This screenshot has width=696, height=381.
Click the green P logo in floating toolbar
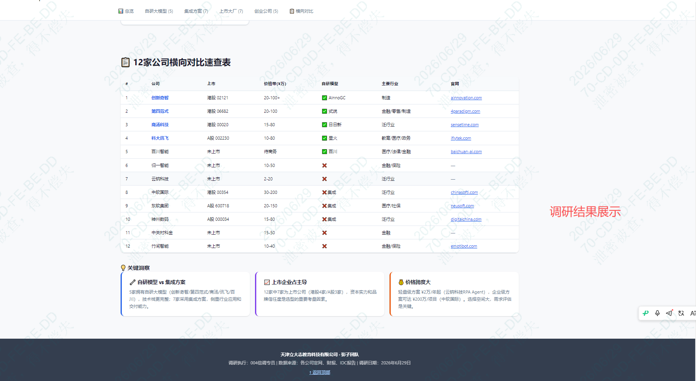646,313
